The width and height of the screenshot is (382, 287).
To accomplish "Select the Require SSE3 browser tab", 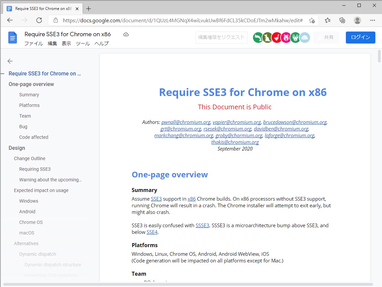I will (40, 8).
